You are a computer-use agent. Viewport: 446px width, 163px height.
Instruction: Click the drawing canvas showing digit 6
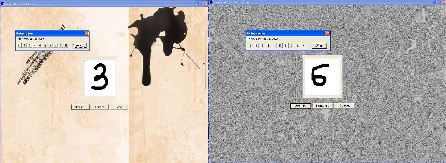point(322,76)
